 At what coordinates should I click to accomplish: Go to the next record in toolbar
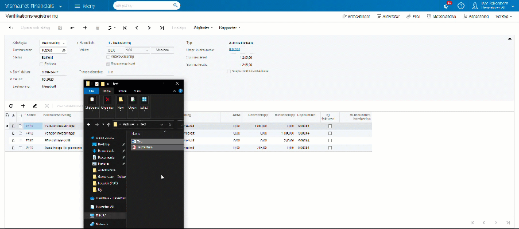149,27
